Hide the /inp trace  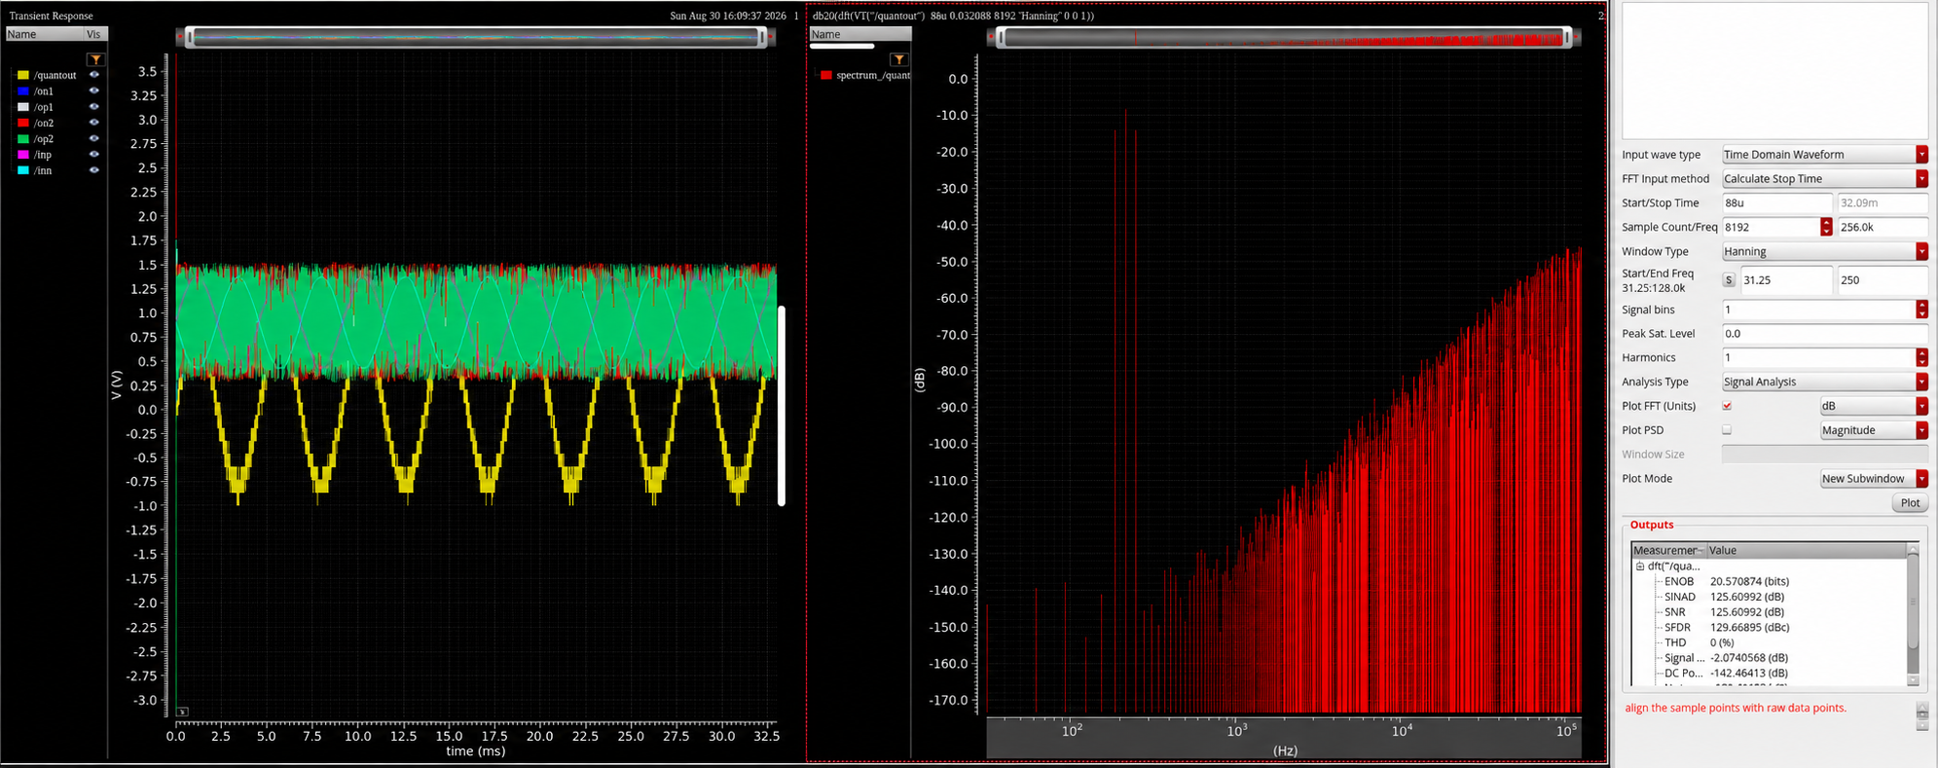(x=94, y=155)
